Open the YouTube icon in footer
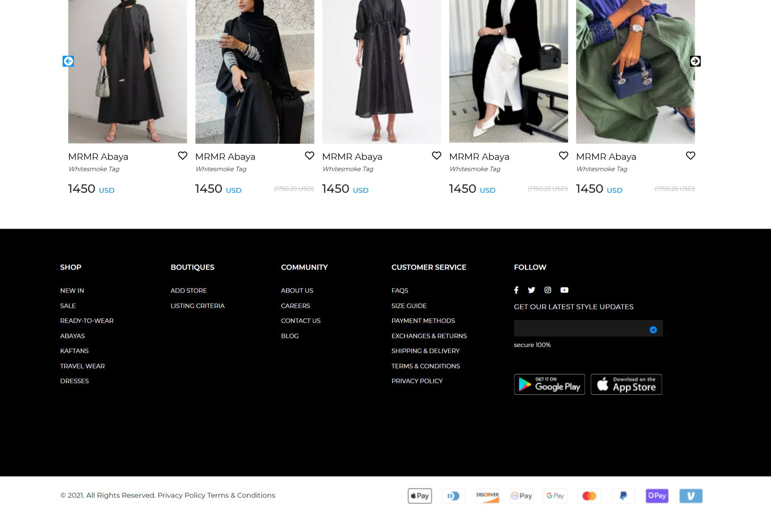771x514 pixels. point(564,290)
